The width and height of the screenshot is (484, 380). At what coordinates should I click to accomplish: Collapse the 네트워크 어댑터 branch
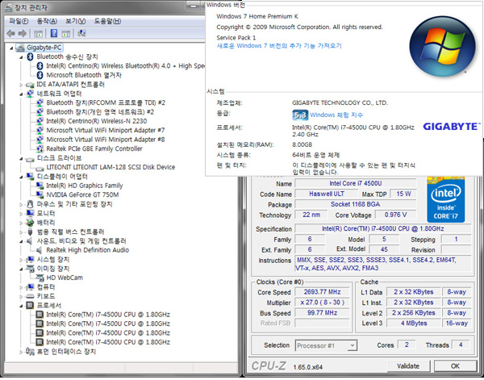point(21,94)
